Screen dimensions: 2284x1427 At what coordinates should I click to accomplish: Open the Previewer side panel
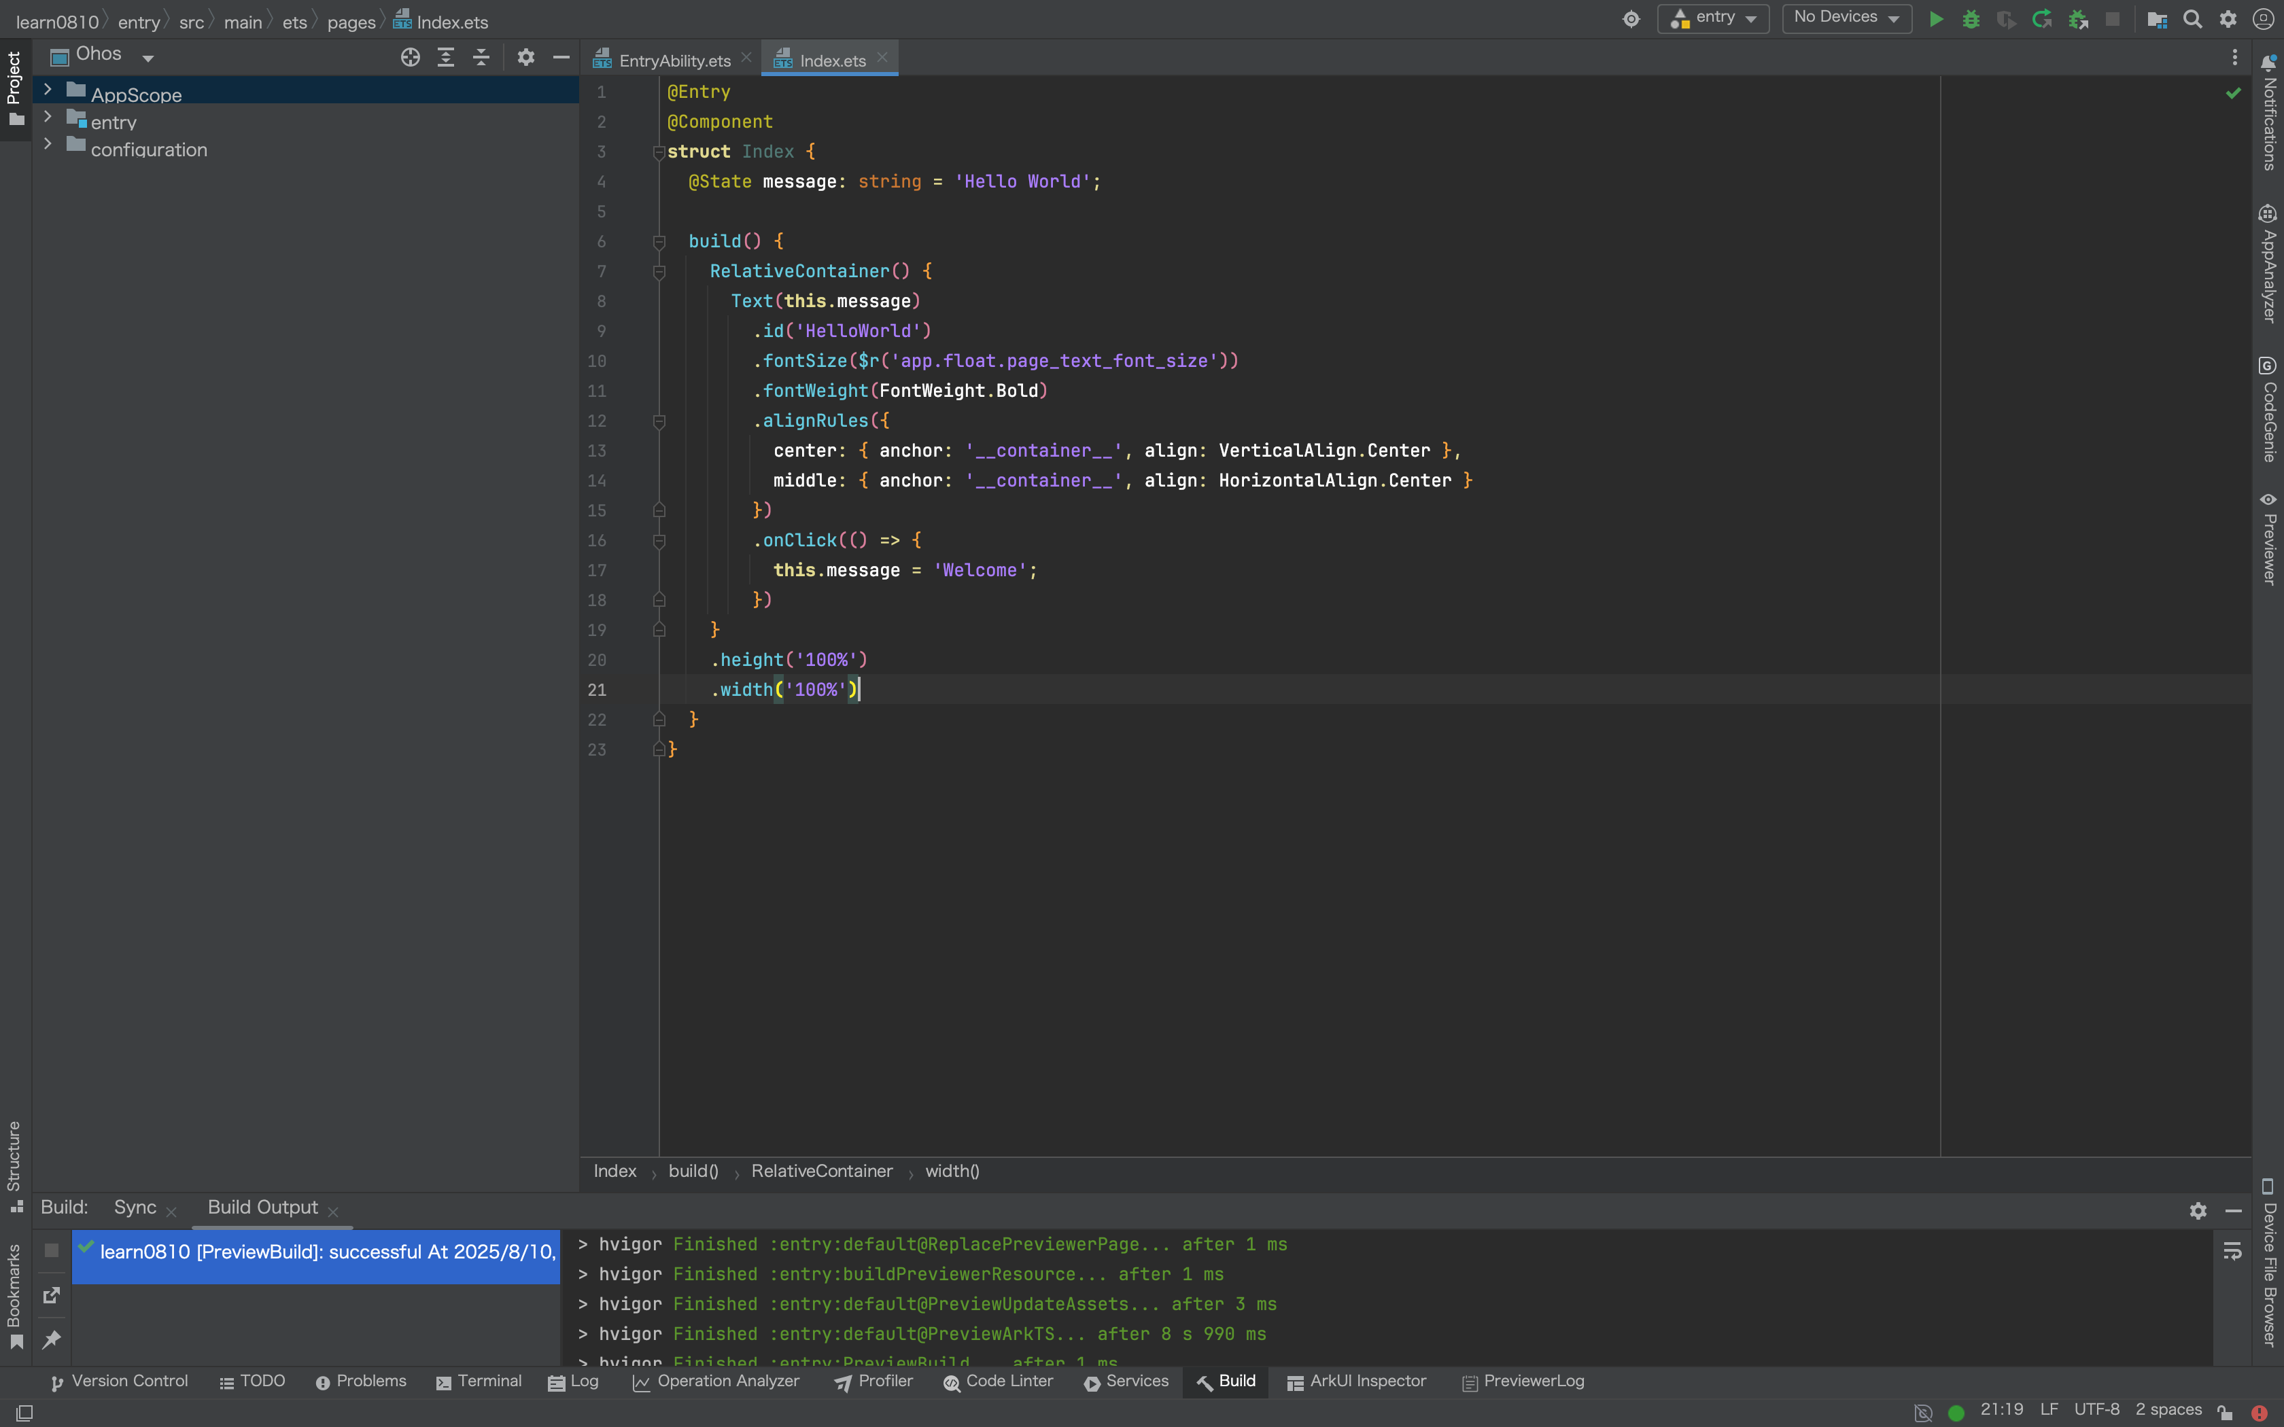(x=2268, y=538)
